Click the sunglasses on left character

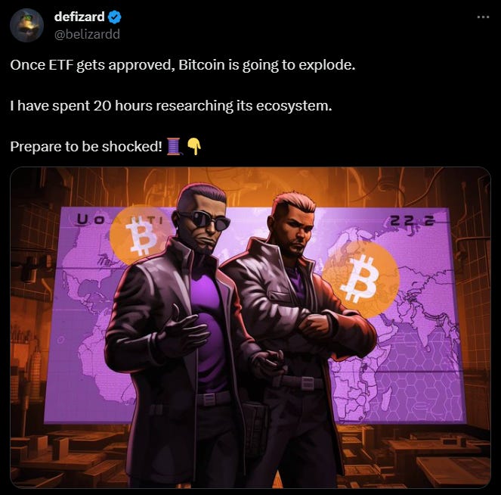click(205, 220)
